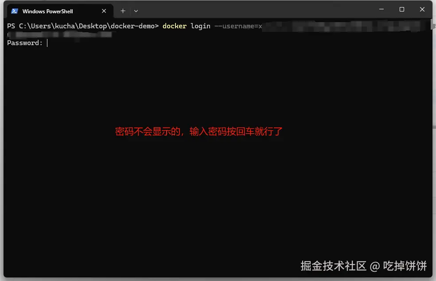Click the 'docker' command text

coord(174,26)
